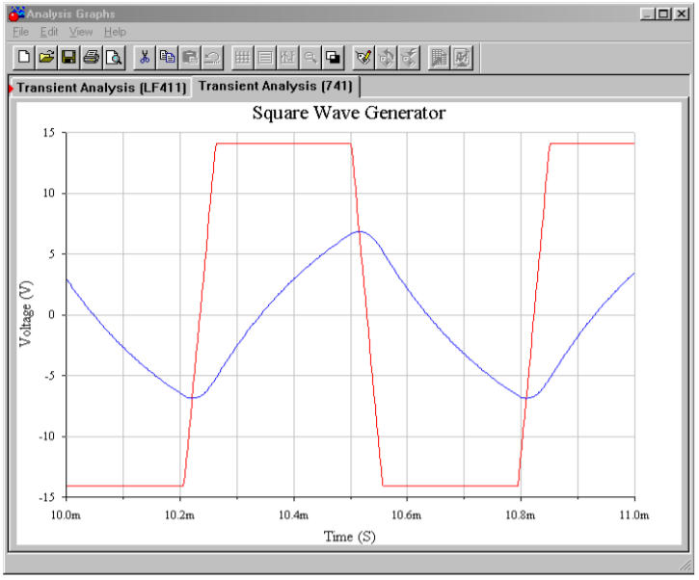Toggle grid lines icon
Viewport: 699px width, 580px height.
(243, 58)
